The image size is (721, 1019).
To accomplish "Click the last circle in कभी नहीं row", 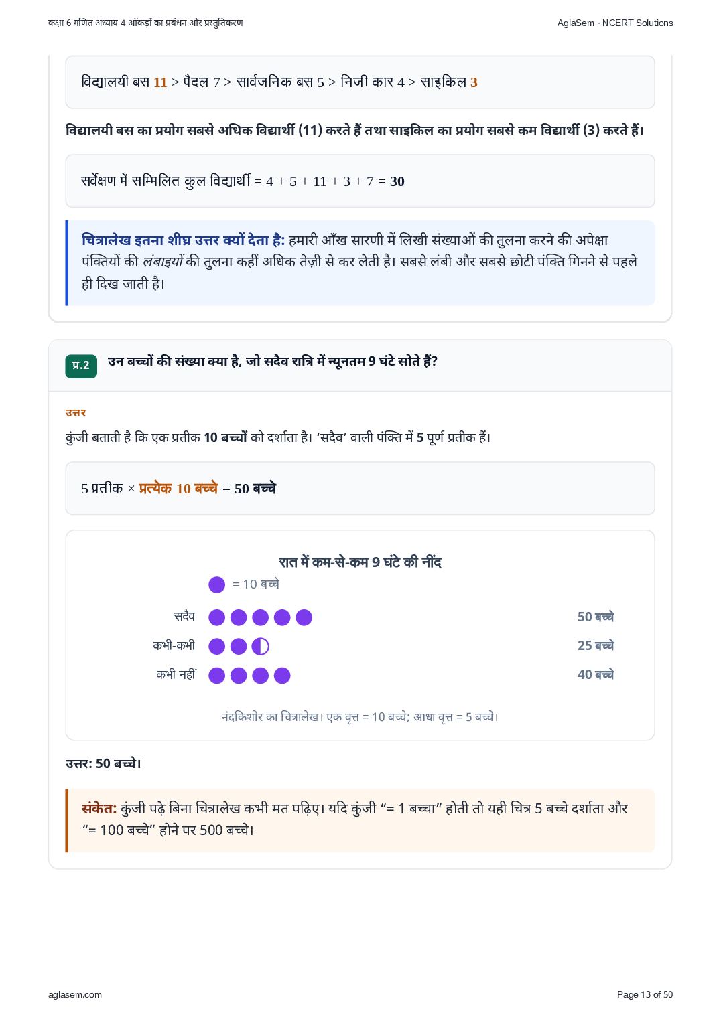I will click(282, 675).
